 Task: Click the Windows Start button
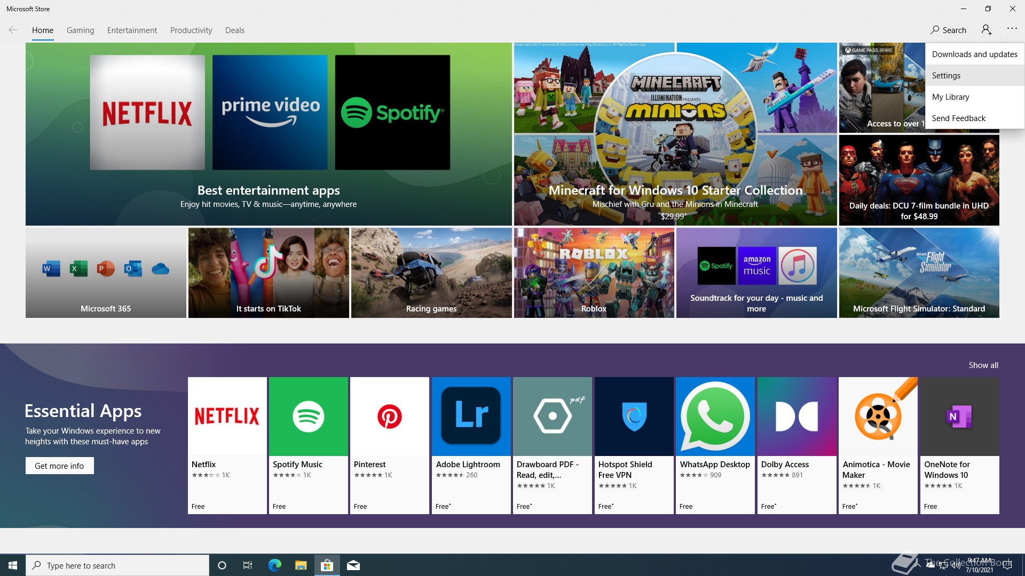(x=13, y=565)
